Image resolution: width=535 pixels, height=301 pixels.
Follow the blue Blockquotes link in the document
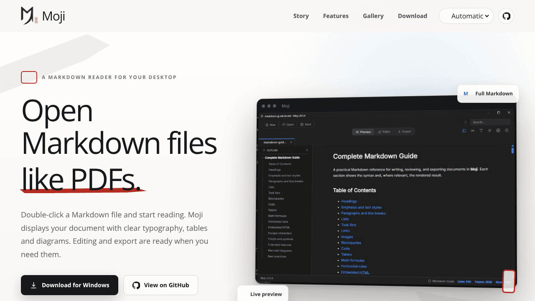click(351, 242)
